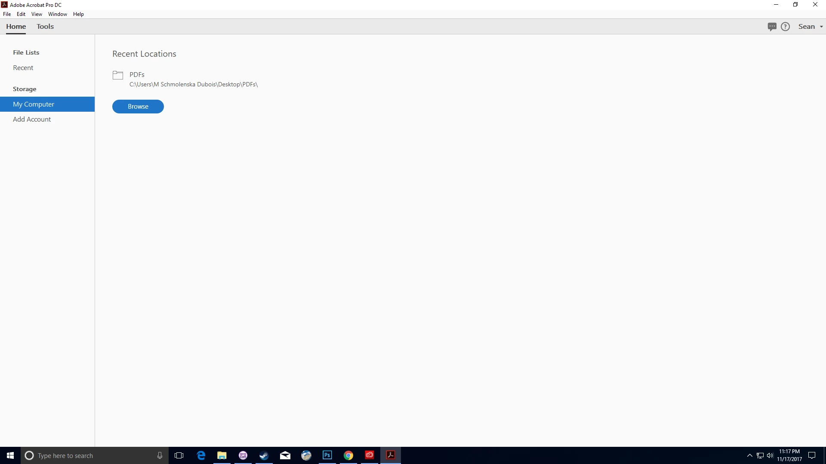Open the volume control
826x464 pixels.
(770, 455)
